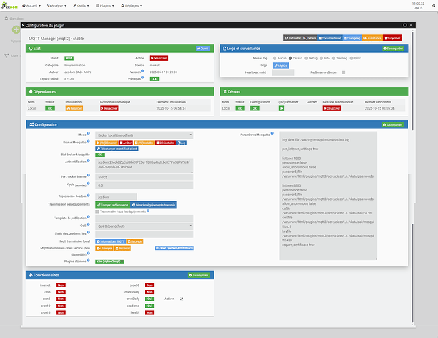438x338 pixels.
Task: Open the Accueil menu
Action: coord(31,5)
